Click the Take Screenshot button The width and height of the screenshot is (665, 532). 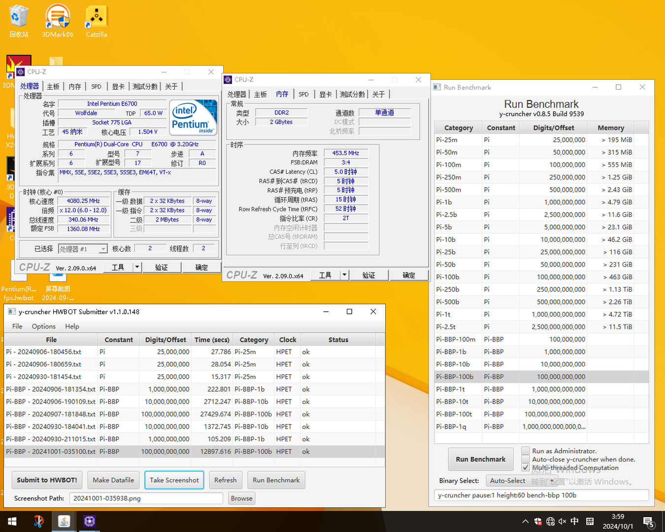click(174, 480)
